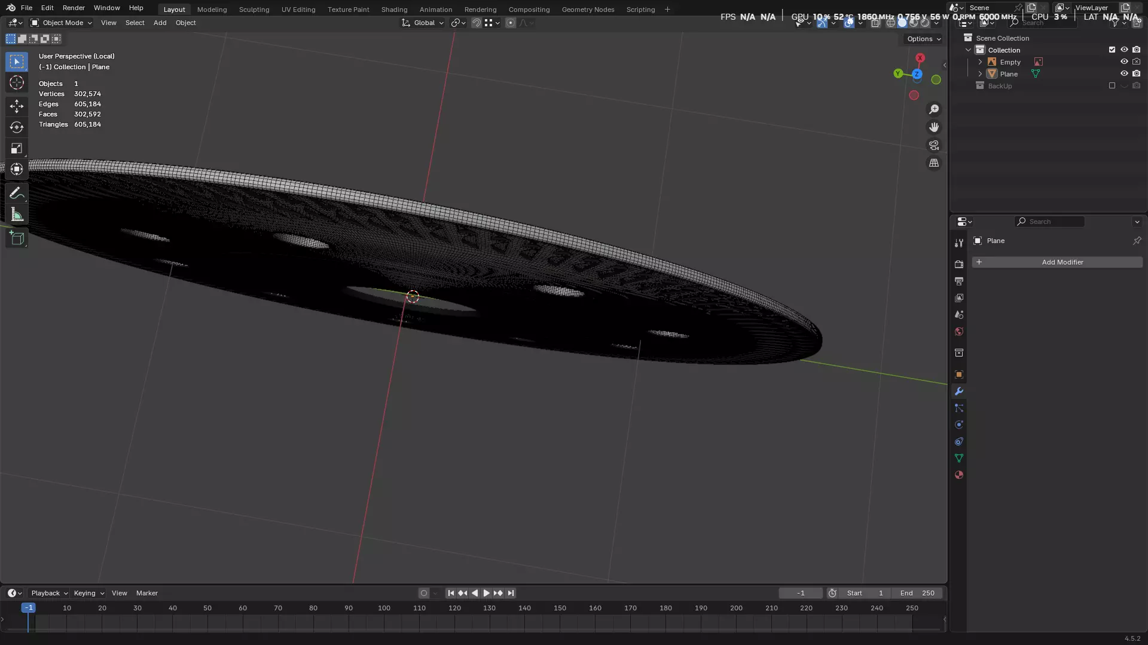Open the Collection properties tab
This screenshot has height=645, width=1148.
(959, 353)
